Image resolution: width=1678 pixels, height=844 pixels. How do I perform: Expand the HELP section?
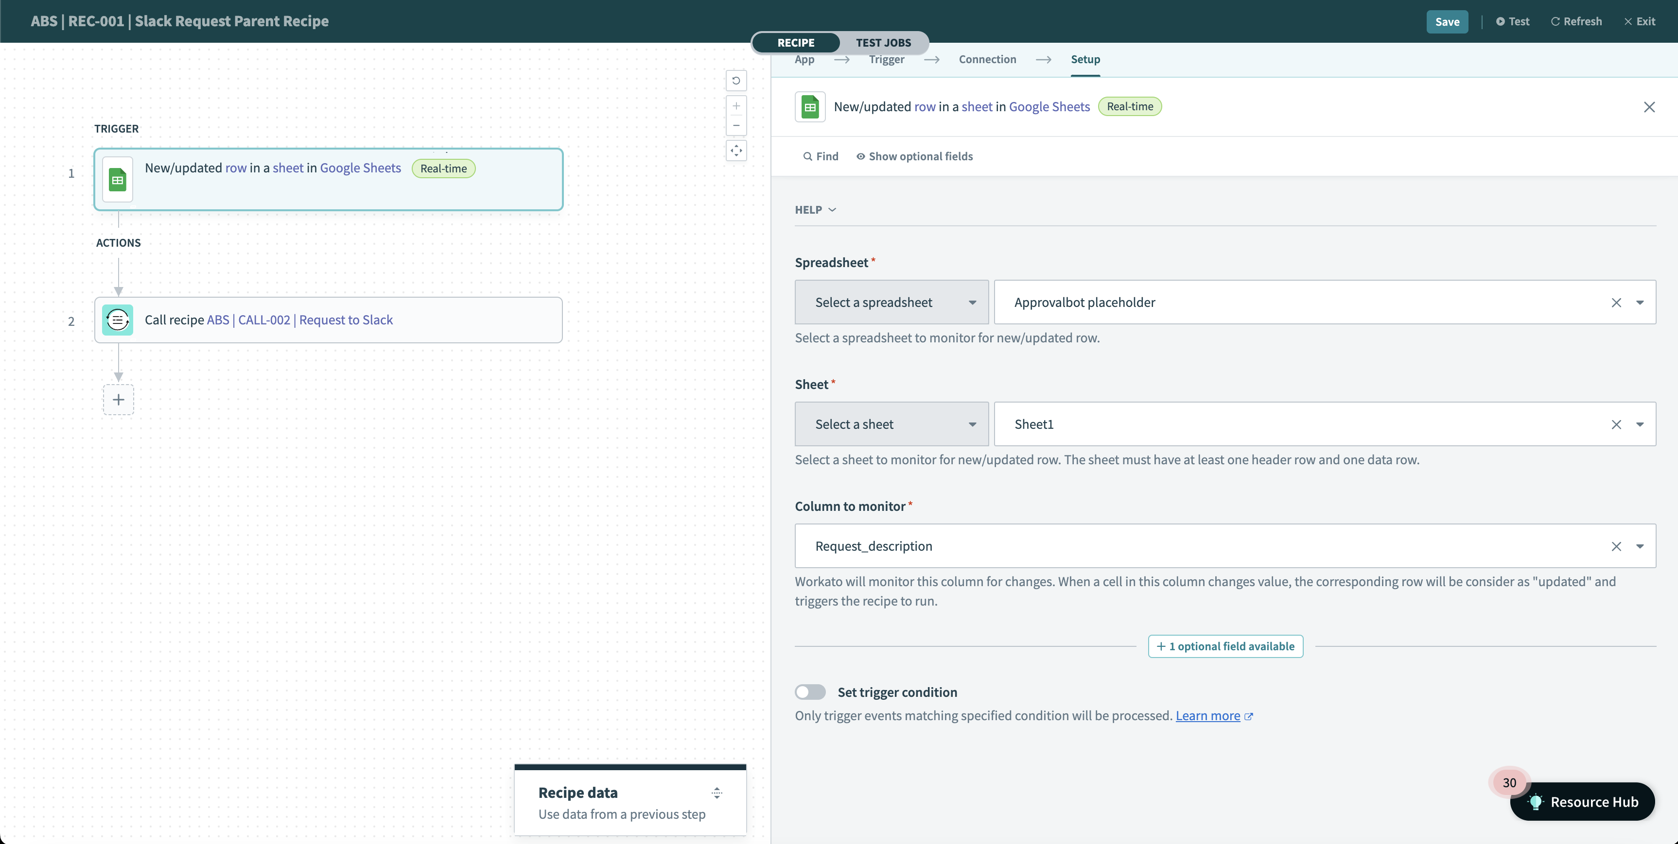816,209
